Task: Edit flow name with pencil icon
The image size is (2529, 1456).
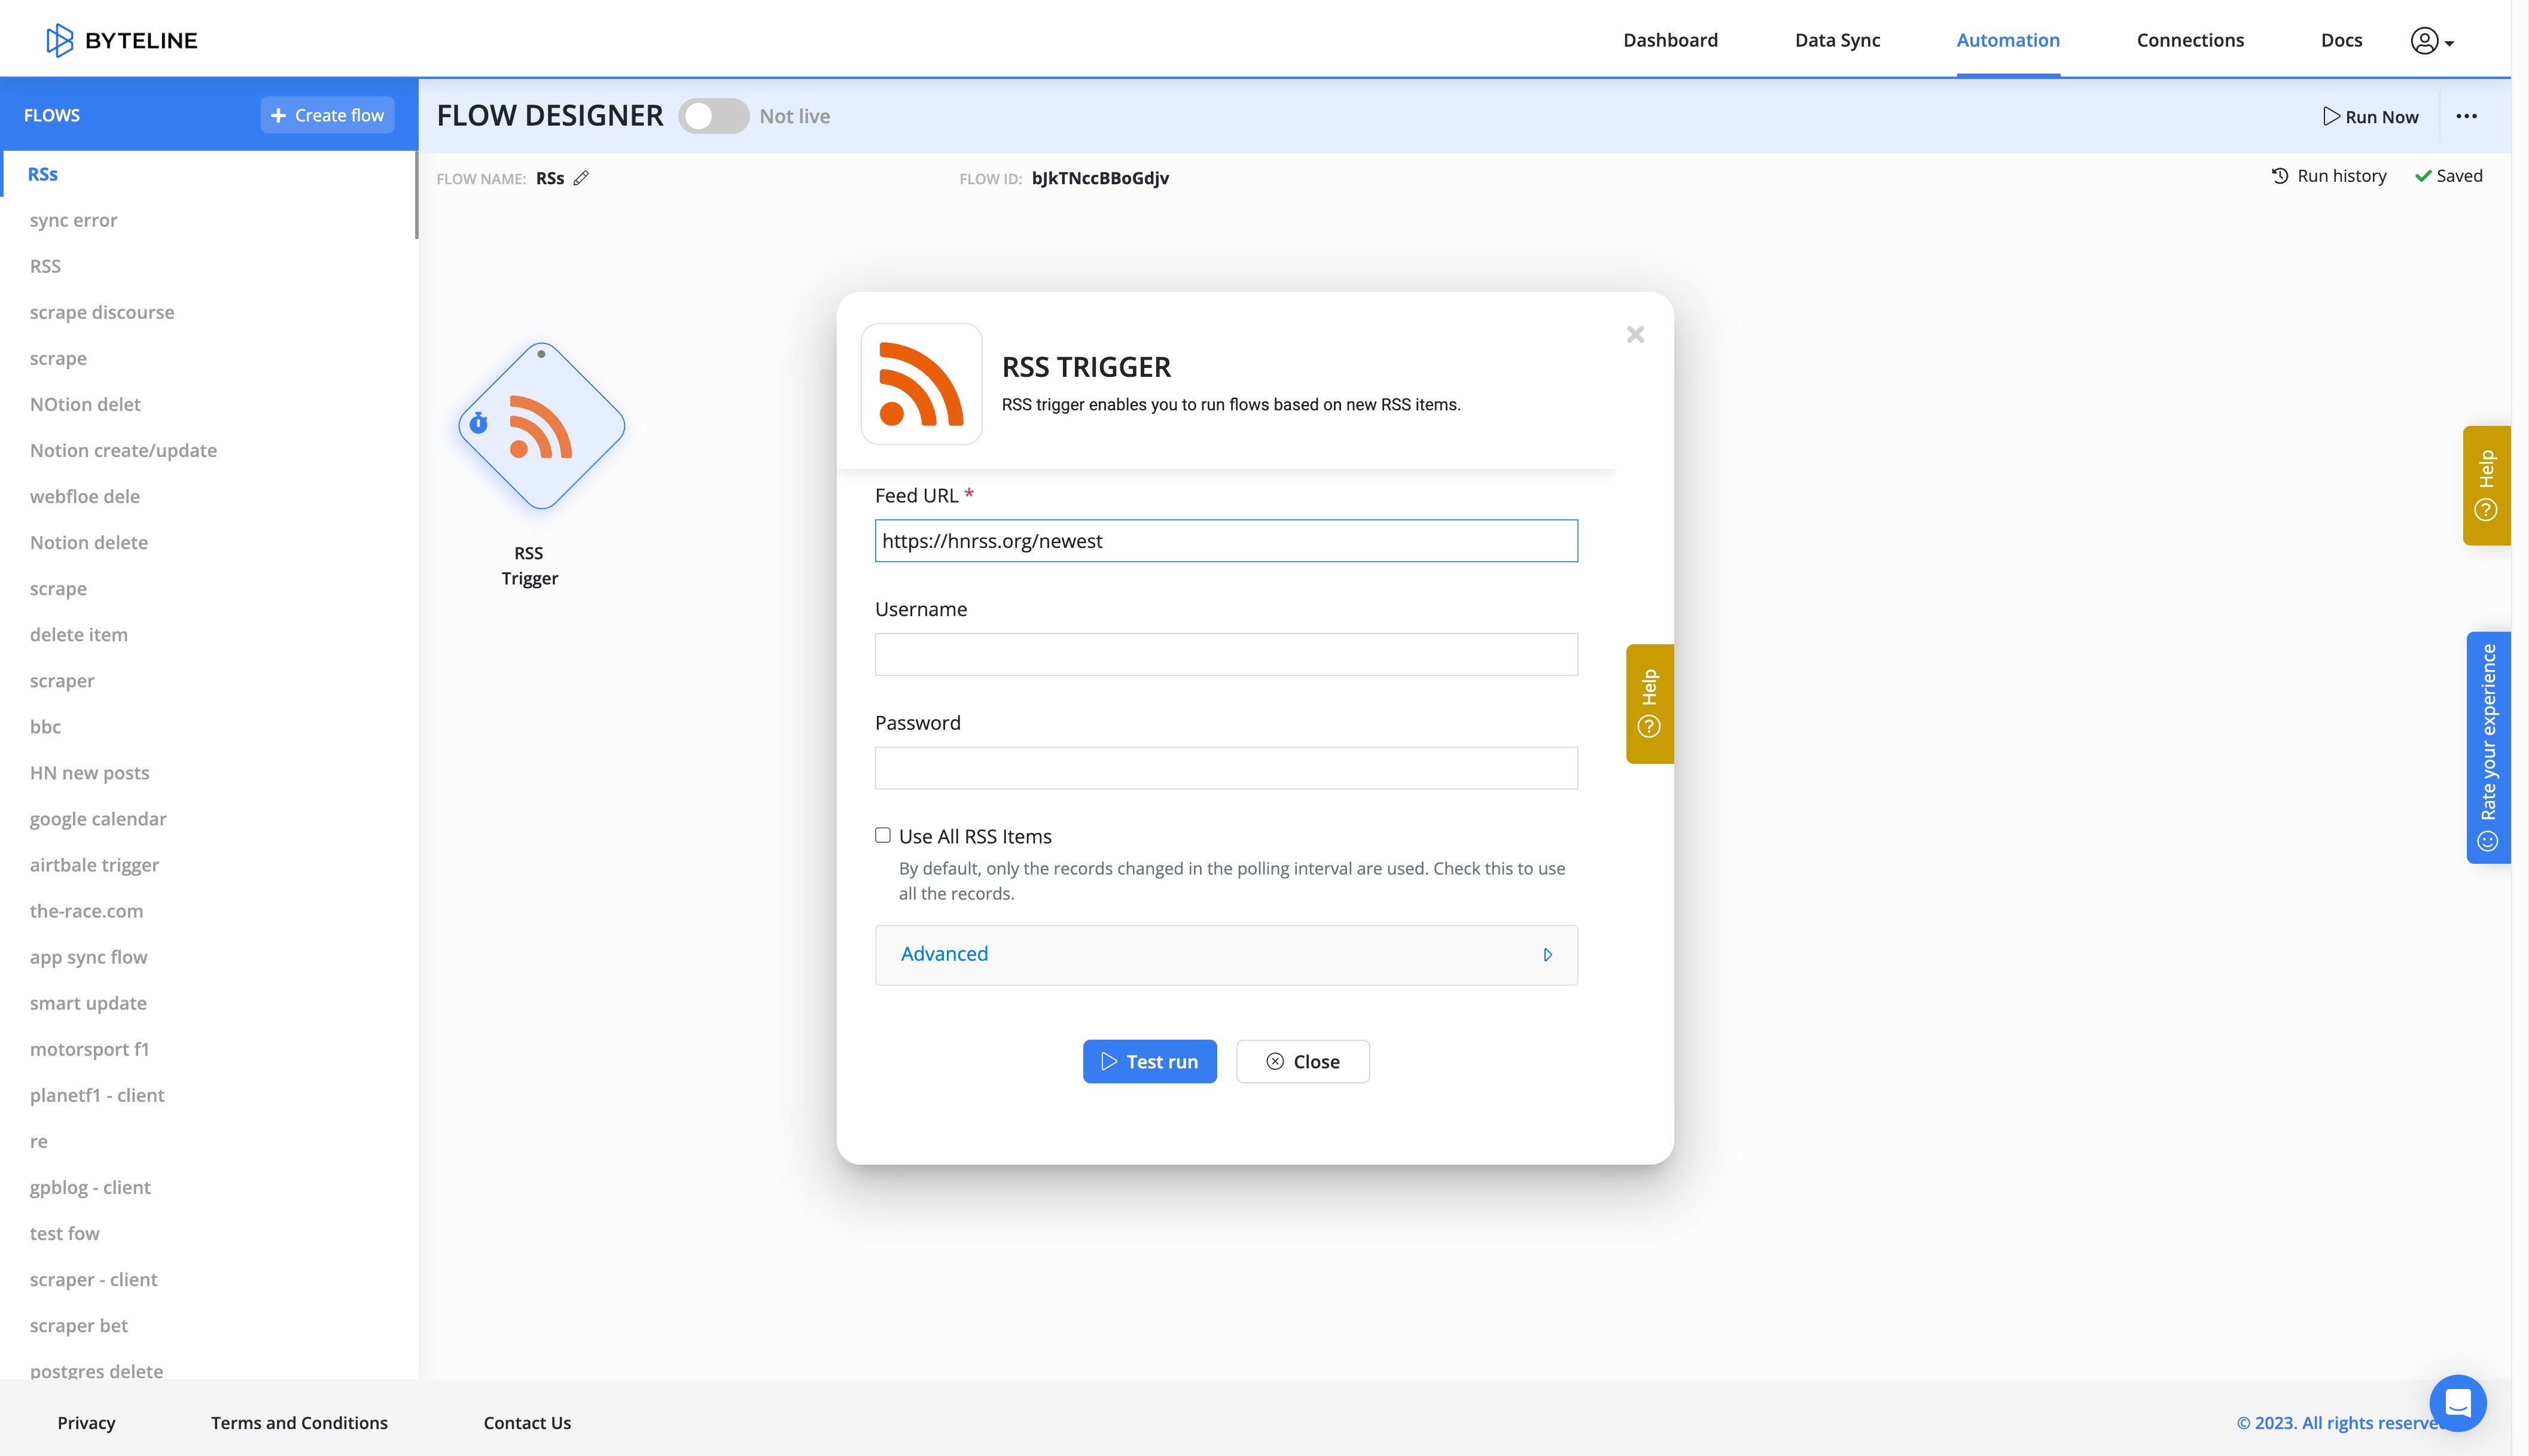Action: coord(581,178)
